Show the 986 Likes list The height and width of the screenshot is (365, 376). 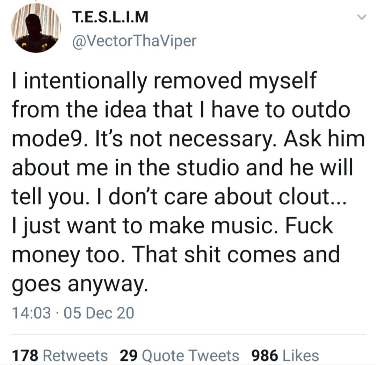coord(285,356)
